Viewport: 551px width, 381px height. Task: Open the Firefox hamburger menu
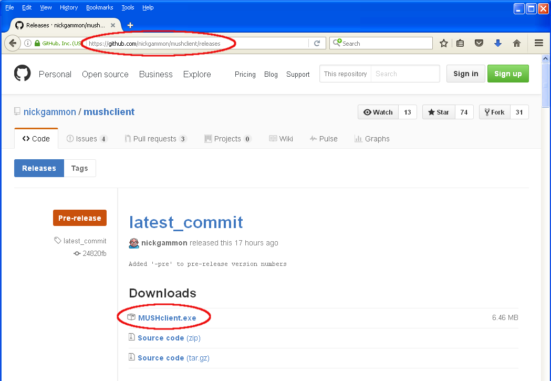click(539, 43)
